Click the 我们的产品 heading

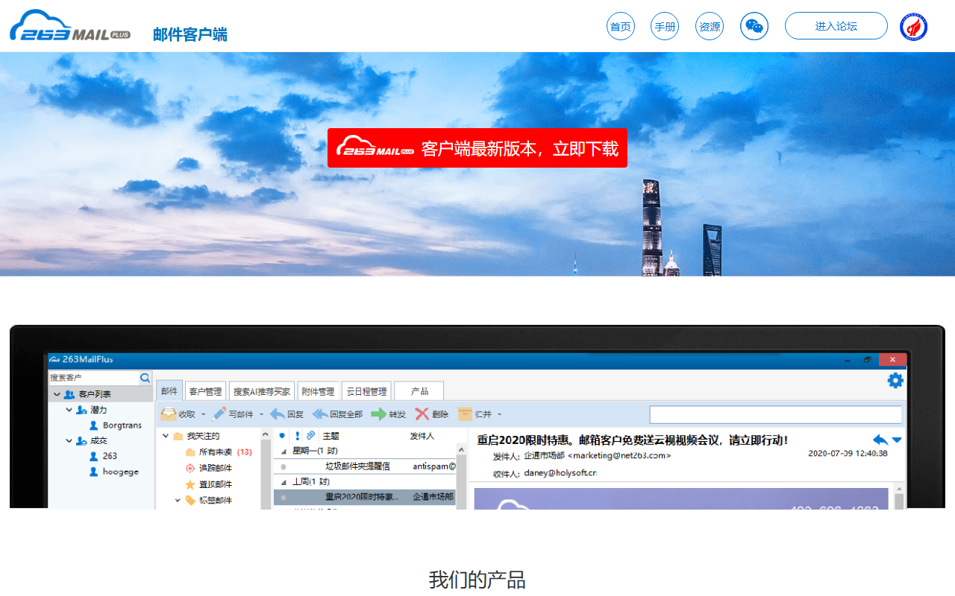tap(477, 580)
